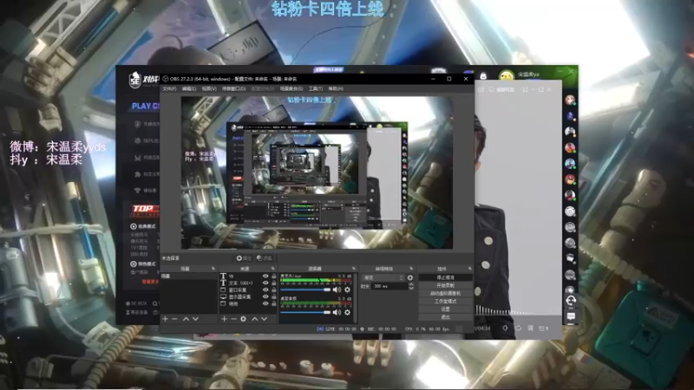Screen dimensions: 694x390
Task: Open the 帮助(H) menu in OBS
Action: click(x=336, y=89)
